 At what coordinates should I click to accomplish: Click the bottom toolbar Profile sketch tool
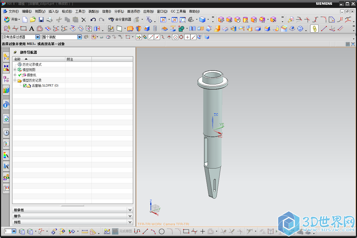tap(137, 231)
